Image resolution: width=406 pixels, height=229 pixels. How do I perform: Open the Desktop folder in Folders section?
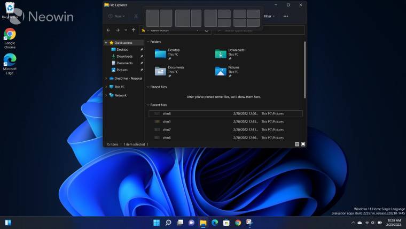click(x=161, y=53)
